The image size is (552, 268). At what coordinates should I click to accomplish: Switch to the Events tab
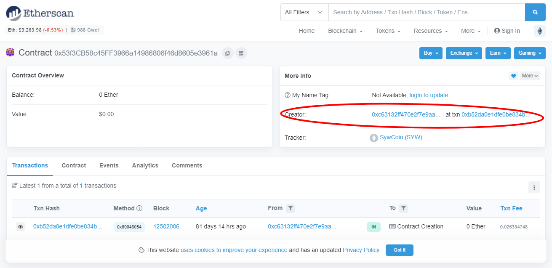(109, 165)
